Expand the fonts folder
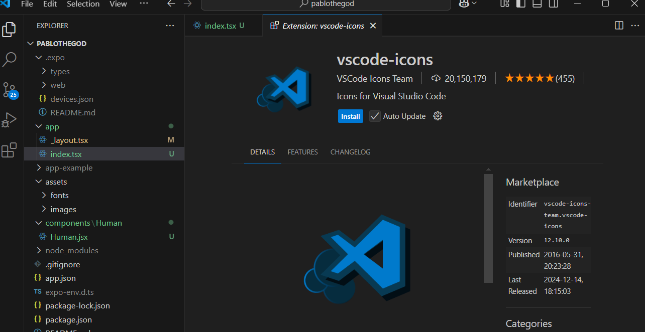 point(44,195)
